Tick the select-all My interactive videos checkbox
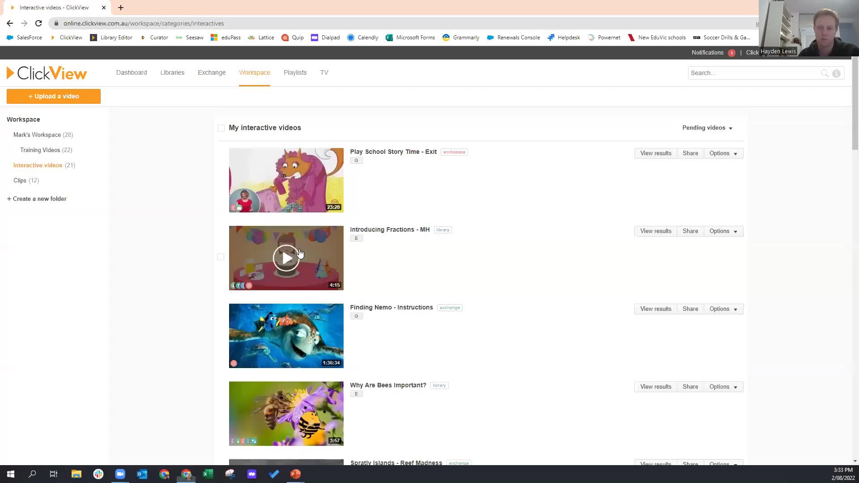The height and width of the screenshot is (483, 859). click(x=221, y=128)
